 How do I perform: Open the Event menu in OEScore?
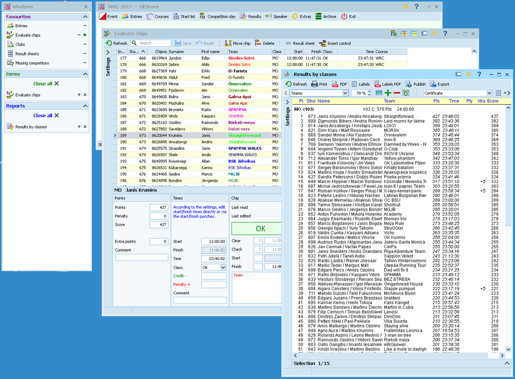pyautogui.click(x=108, y=16)
